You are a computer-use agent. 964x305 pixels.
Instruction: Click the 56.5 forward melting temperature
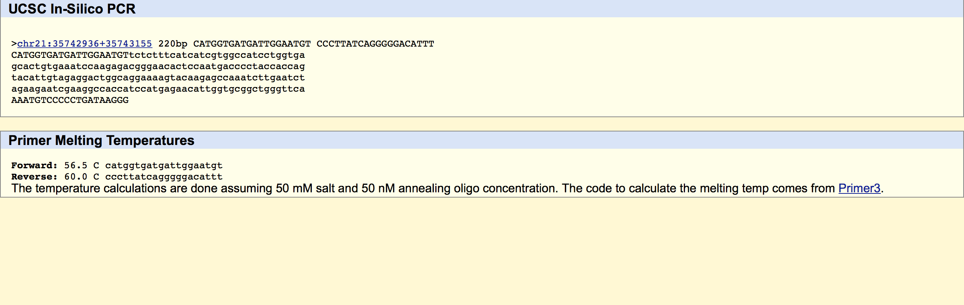pos(75,166)
